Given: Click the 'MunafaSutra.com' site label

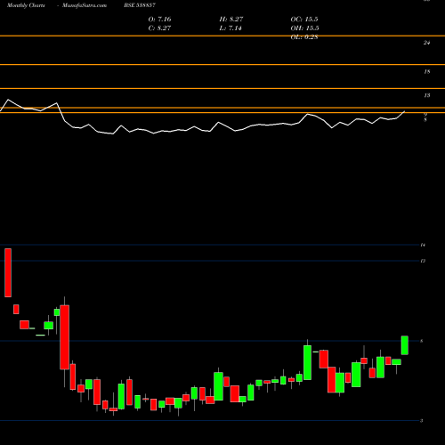Looking at the screenshot, I should pyautogui.click(x=85, y=5).
